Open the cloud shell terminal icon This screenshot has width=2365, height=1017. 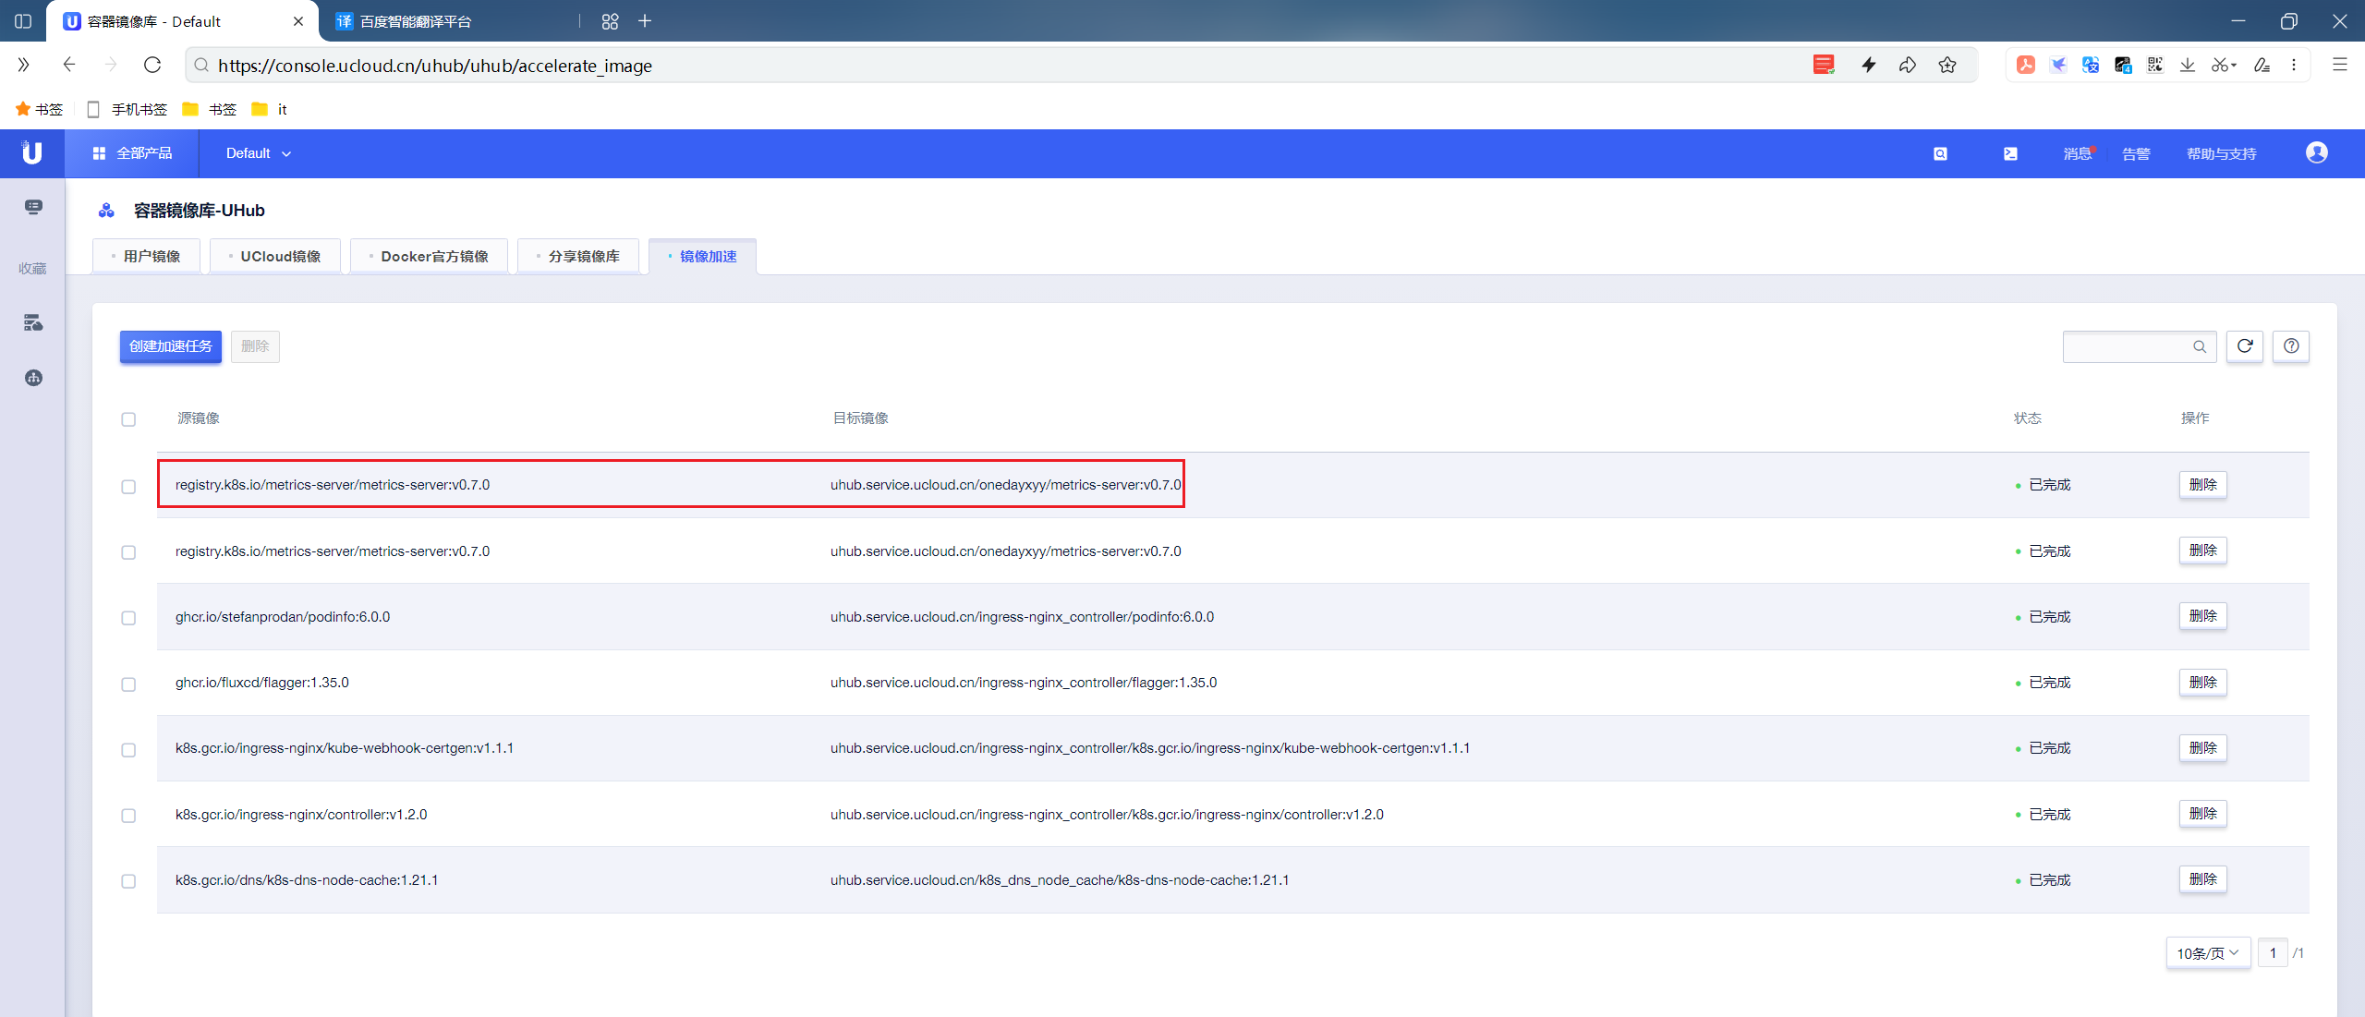click(2010, 153)
